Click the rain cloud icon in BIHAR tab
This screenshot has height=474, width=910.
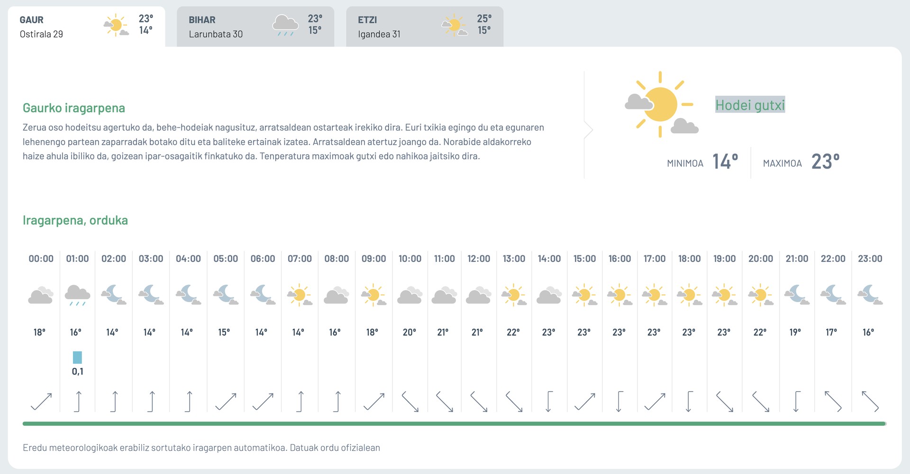pos(285,25)
